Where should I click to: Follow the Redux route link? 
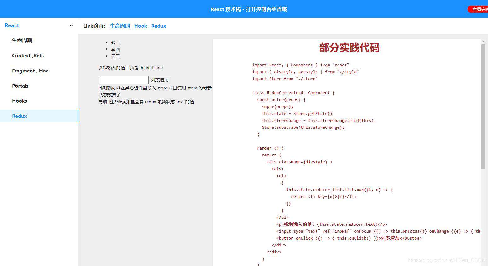[159, 26]
